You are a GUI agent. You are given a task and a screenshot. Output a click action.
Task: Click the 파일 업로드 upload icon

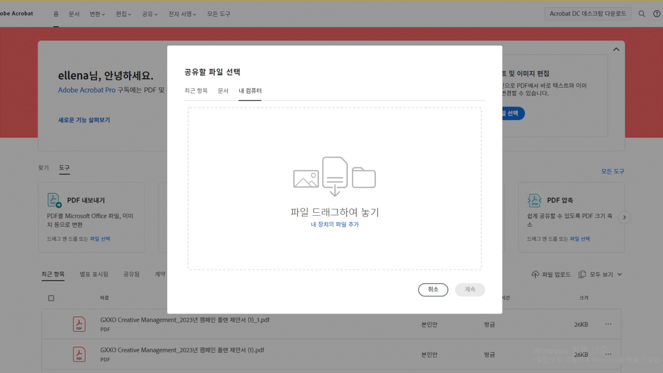pyautogui.click(x=535, y=274)
